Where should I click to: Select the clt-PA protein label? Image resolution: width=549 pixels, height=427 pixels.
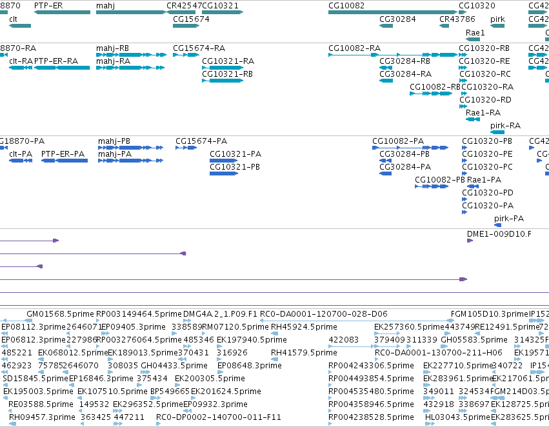tap(20, 154)
